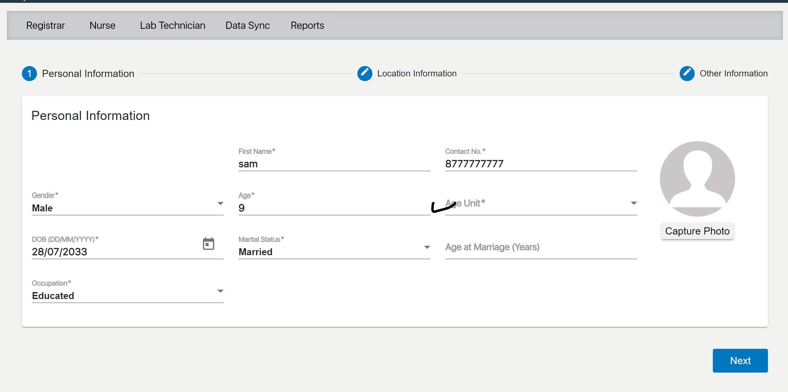Image resolution: width=788 pixels, height=392 pixels.
Task: Open the Lab Technician menu
Action: tap(173, 25)
